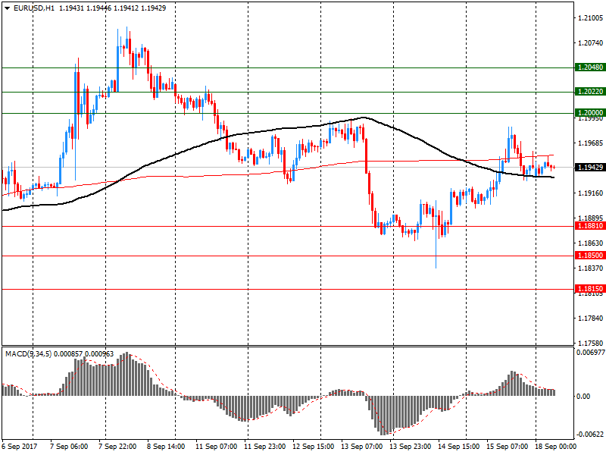Click the 1.20000 green level price label
The image size is (606, 455).
coord(590,112)
